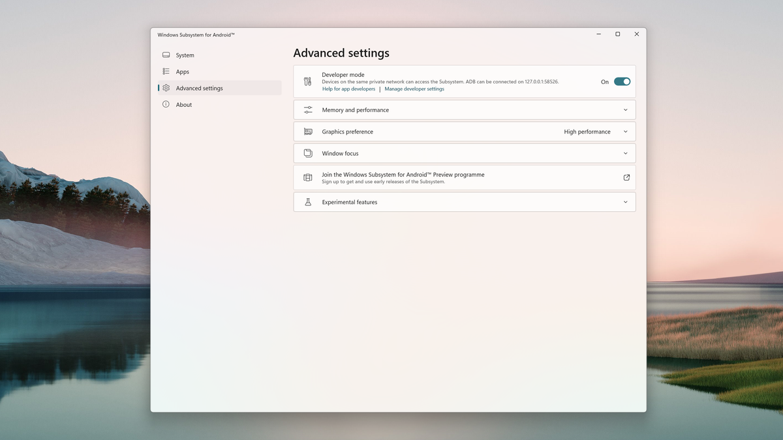Navigate to the About page
The height and width of the screenshot is (440, 783).
click(183, 104)
